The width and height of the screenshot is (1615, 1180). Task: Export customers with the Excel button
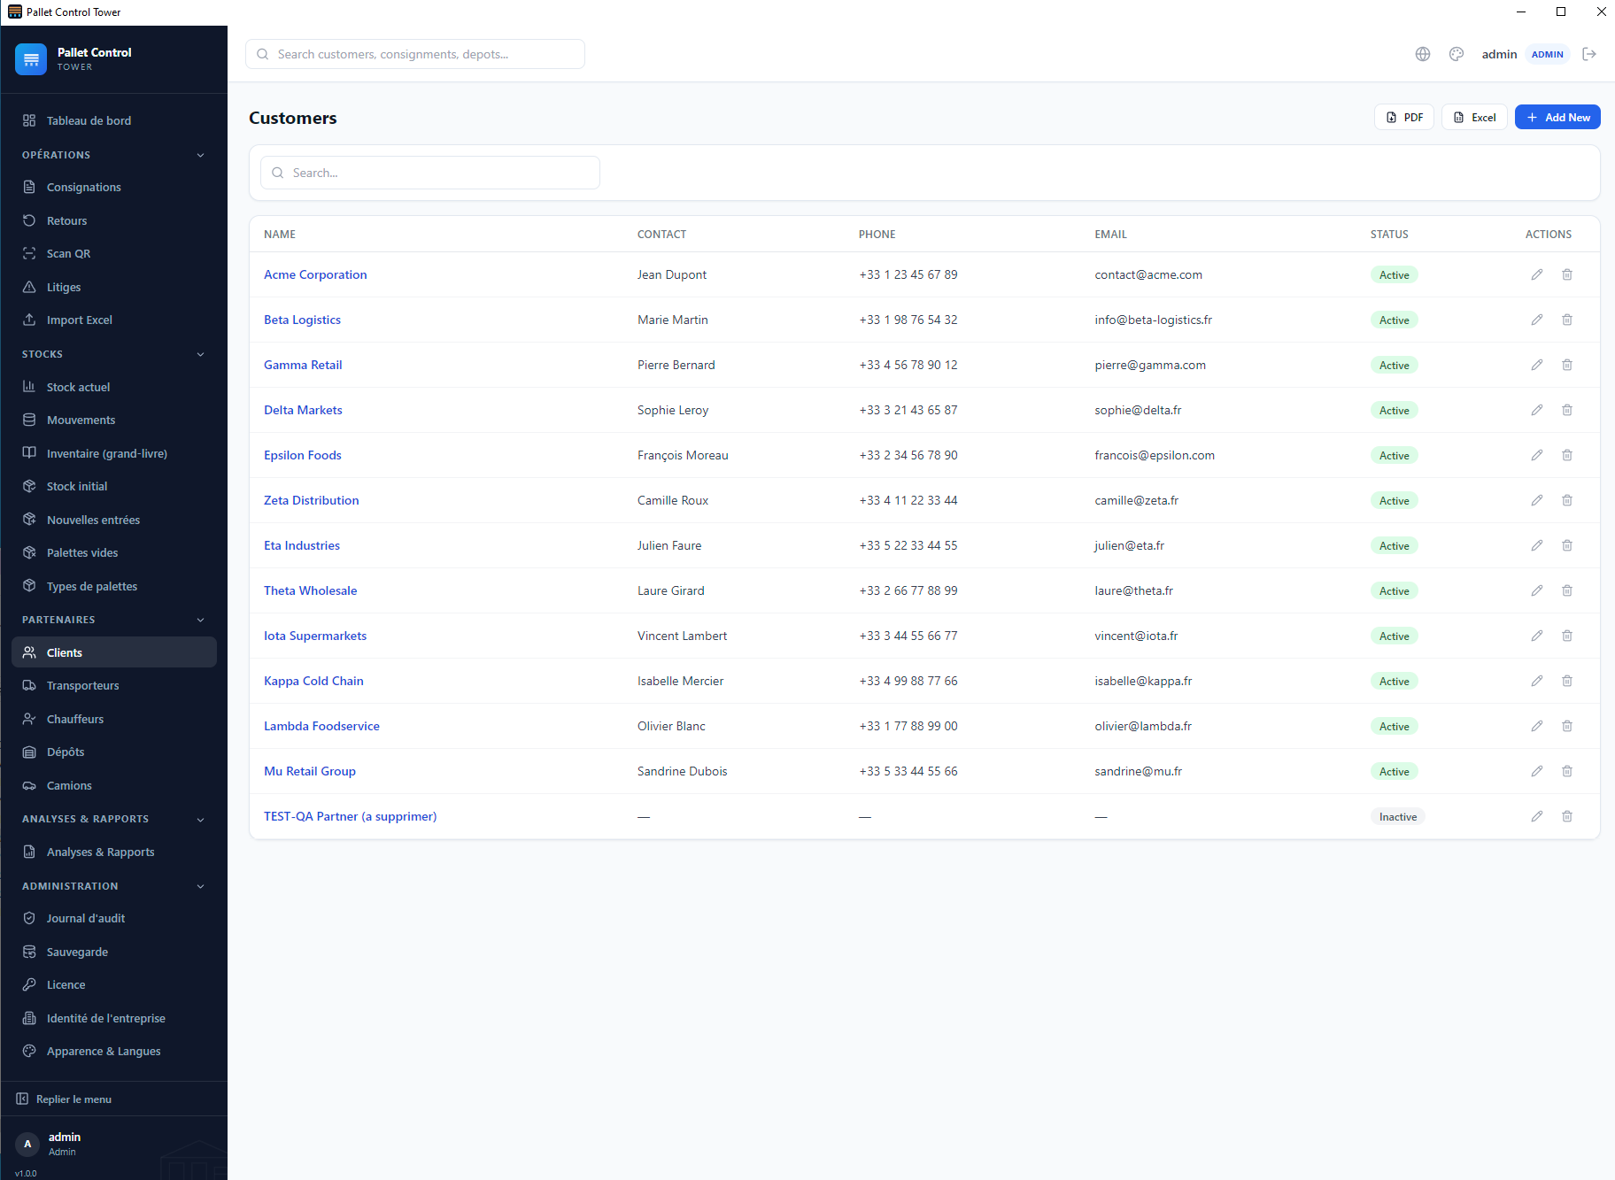(1474, 118)
